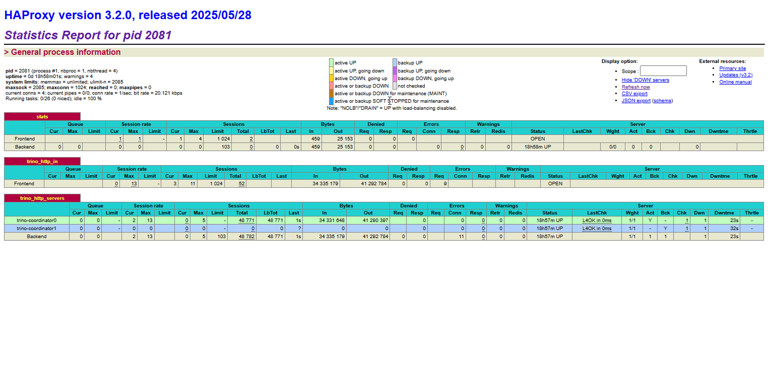Click the 'General process information' heading

(63, 52)
